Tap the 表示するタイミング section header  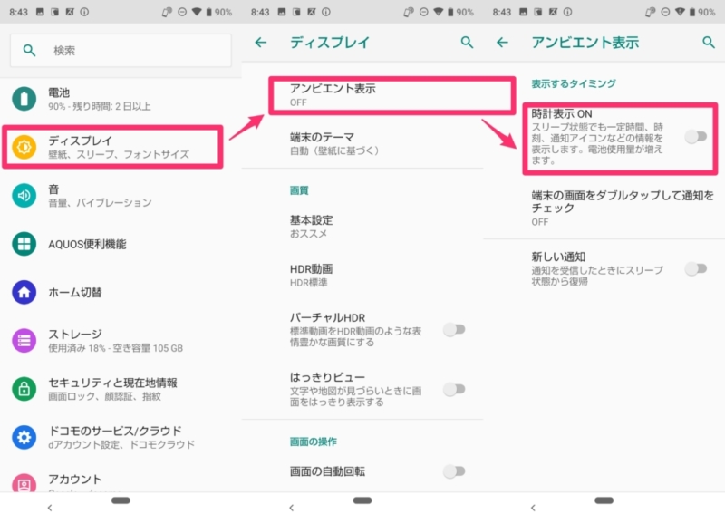pyautogui.click(x=574, y=83)
